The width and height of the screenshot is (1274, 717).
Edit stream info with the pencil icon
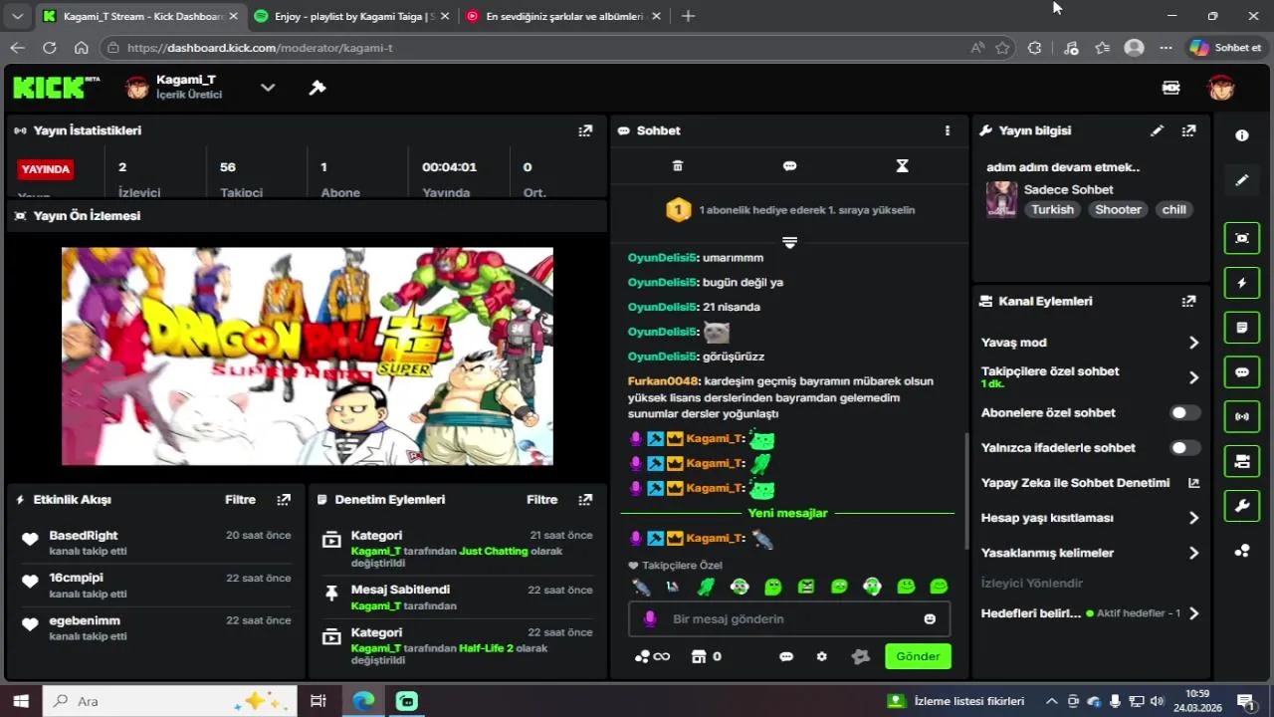point(1158,130)
